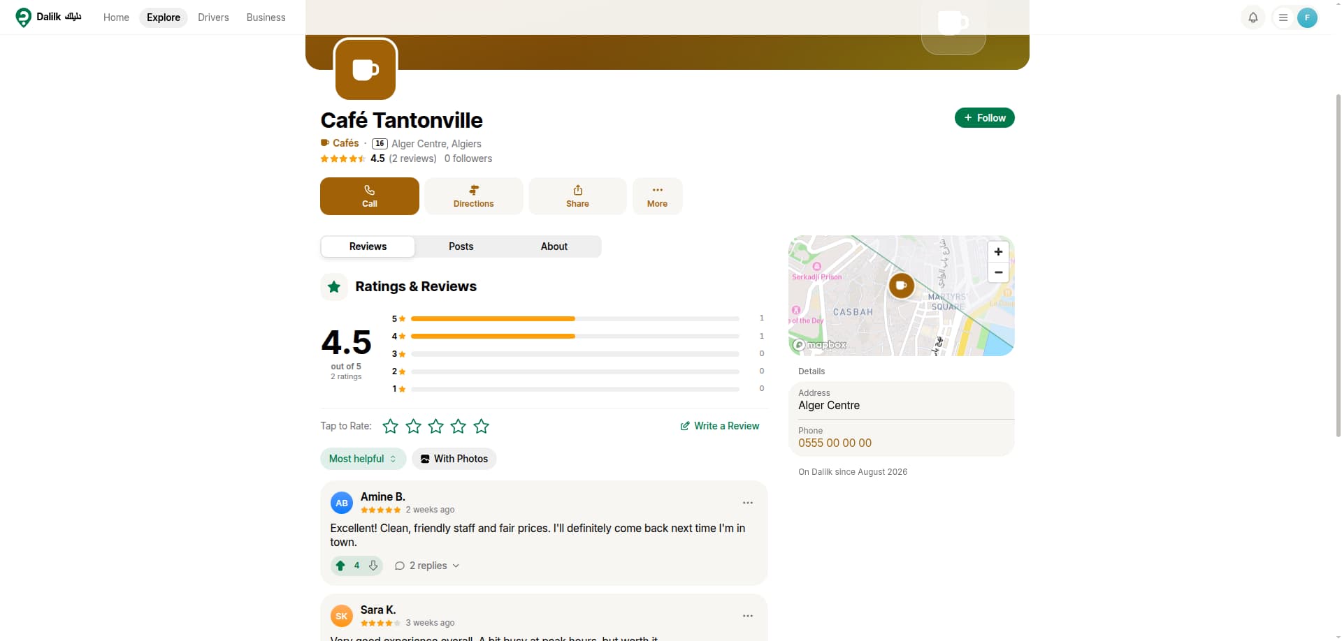This screenshot has height=641, width=1342.
Task: Open the Explore nav item
Action: [x=164, y=17]
